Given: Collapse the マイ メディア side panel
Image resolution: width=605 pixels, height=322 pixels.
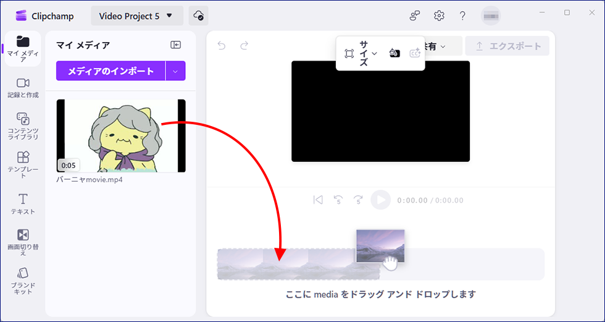Looking at the screenshot, I should tap(176, 44).
